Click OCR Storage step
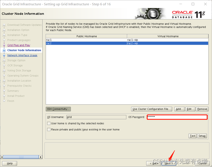 (15, 66)
